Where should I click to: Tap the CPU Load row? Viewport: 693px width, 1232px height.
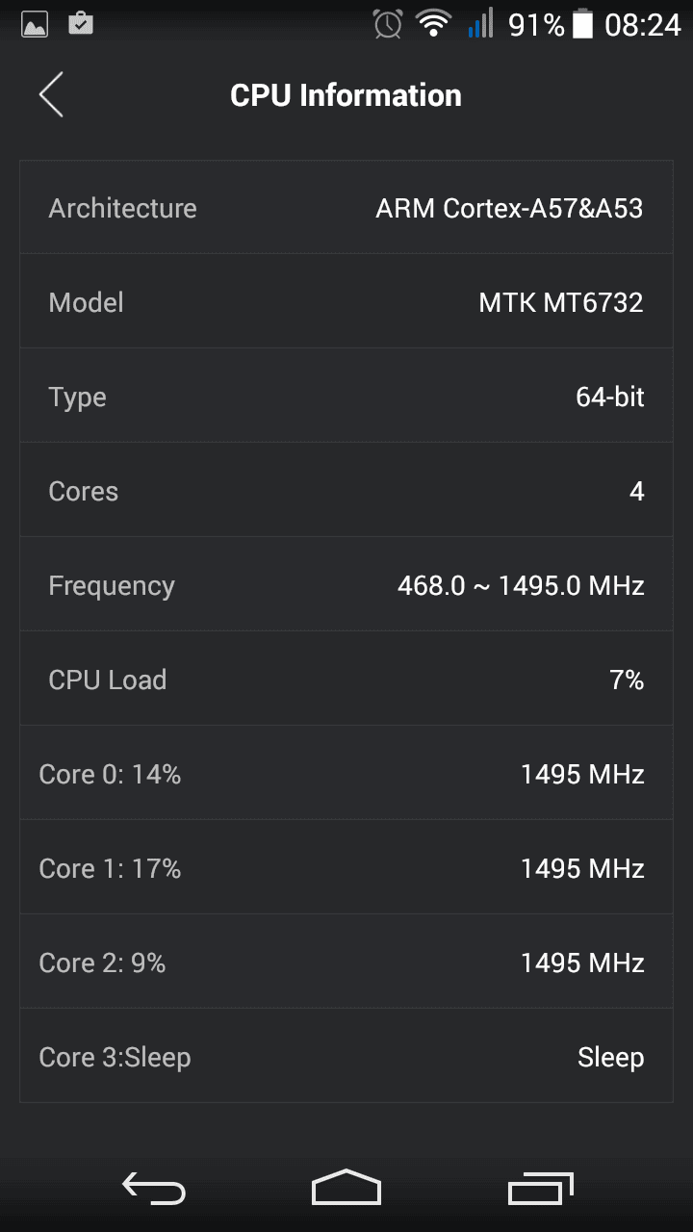346,680
